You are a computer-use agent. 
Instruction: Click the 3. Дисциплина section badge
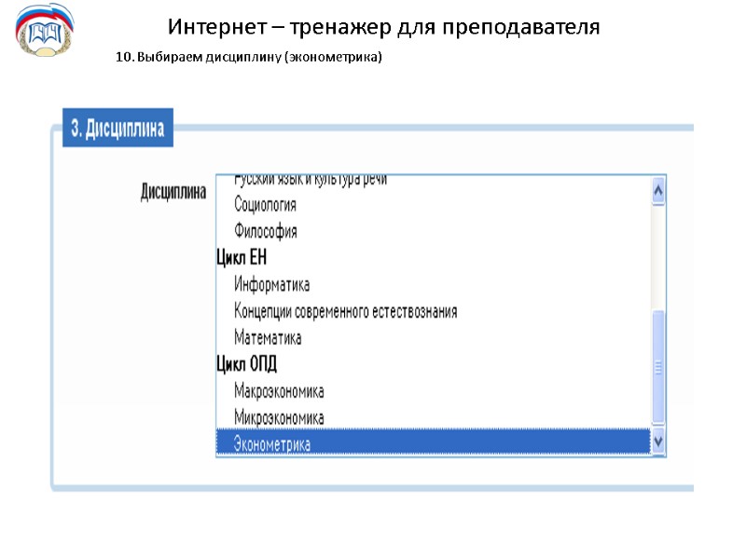pyautogui.click(x=118, y=130)
